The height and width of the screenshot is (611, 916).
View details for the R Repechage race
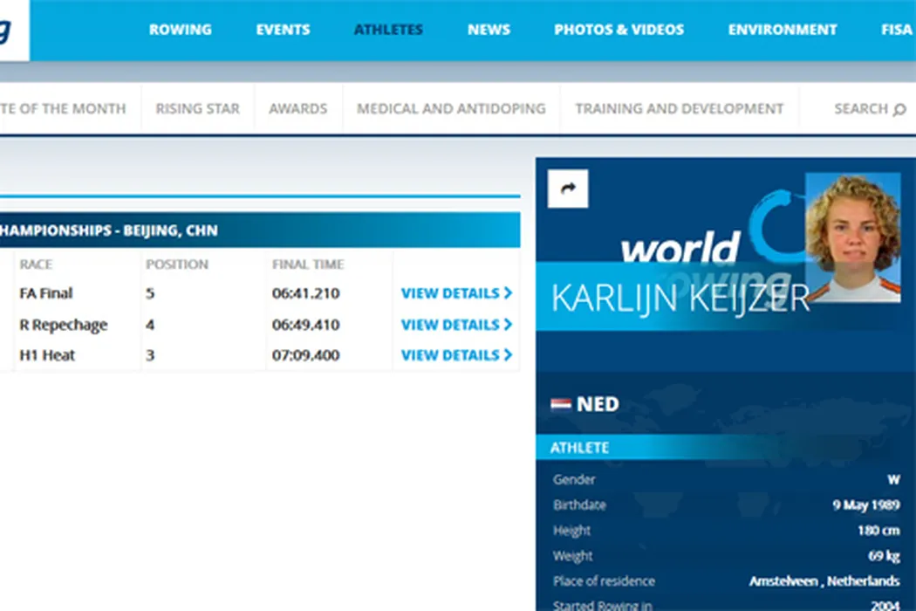[456, 325]
